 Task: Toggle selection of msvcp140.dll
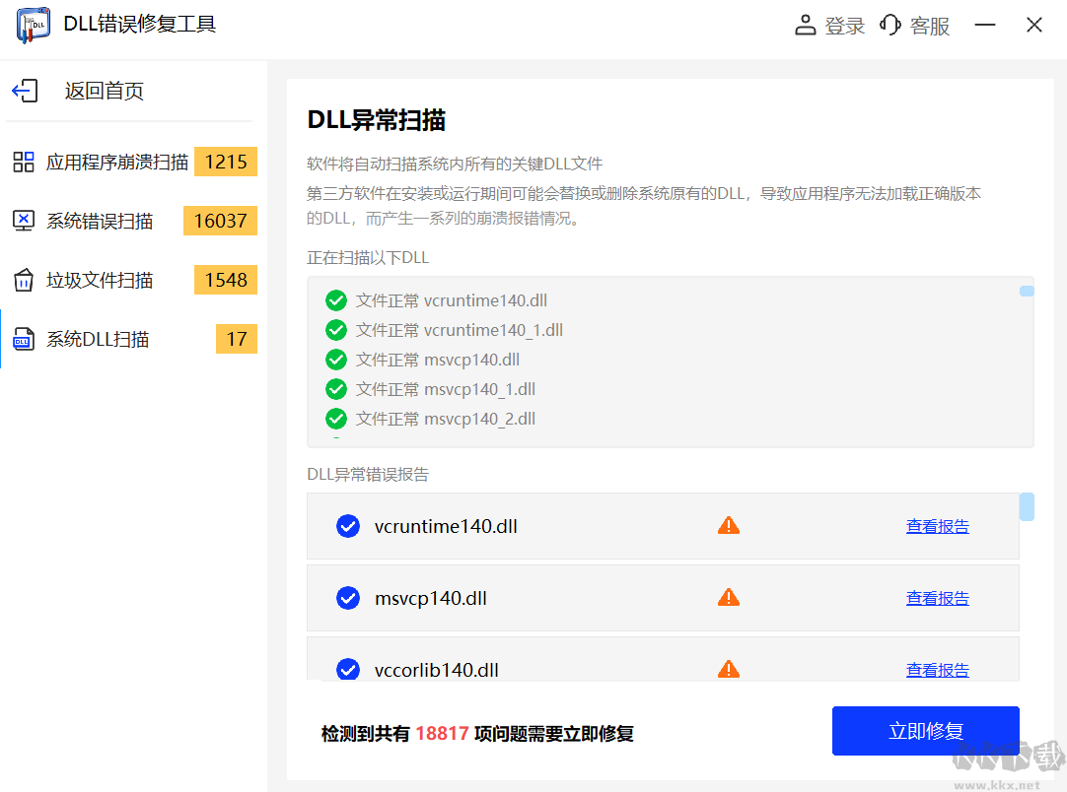coord(348,597)
